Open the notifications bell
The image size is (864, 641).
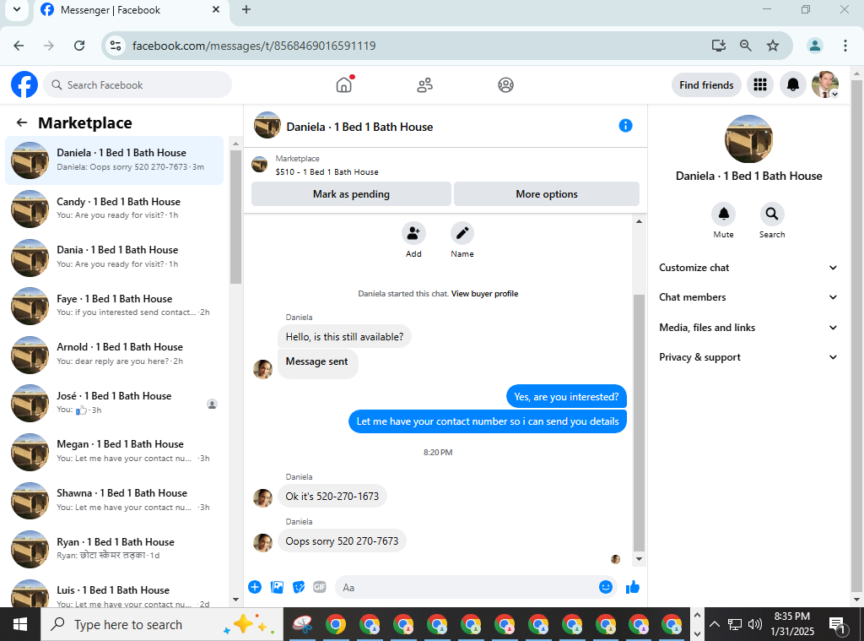click(x=793, y=84)
